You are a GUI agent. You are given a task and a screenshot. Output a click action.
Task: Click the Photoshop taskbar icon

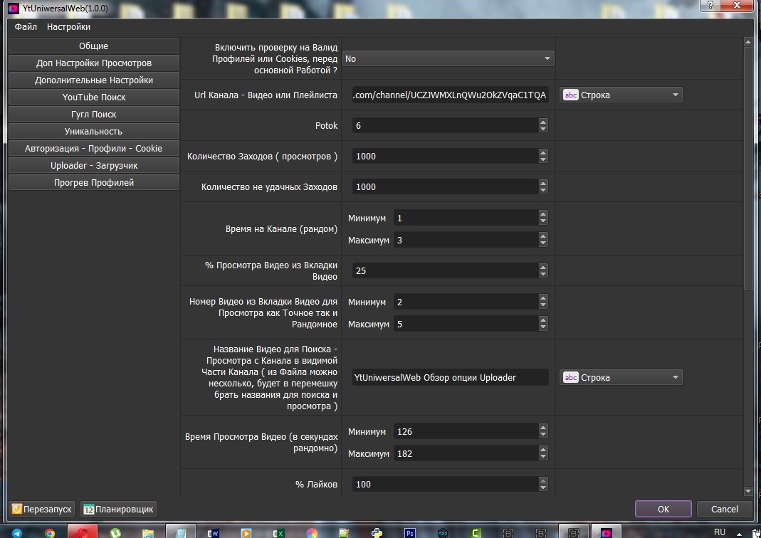(x=409, y=532)
